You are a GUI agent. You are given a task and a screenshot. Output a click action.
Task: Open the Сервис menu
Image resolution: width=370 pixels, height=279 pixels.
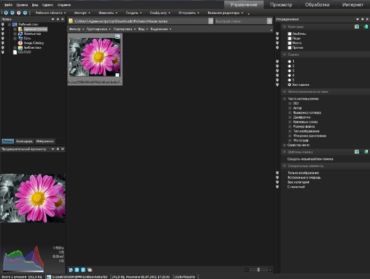pos(48,5)
